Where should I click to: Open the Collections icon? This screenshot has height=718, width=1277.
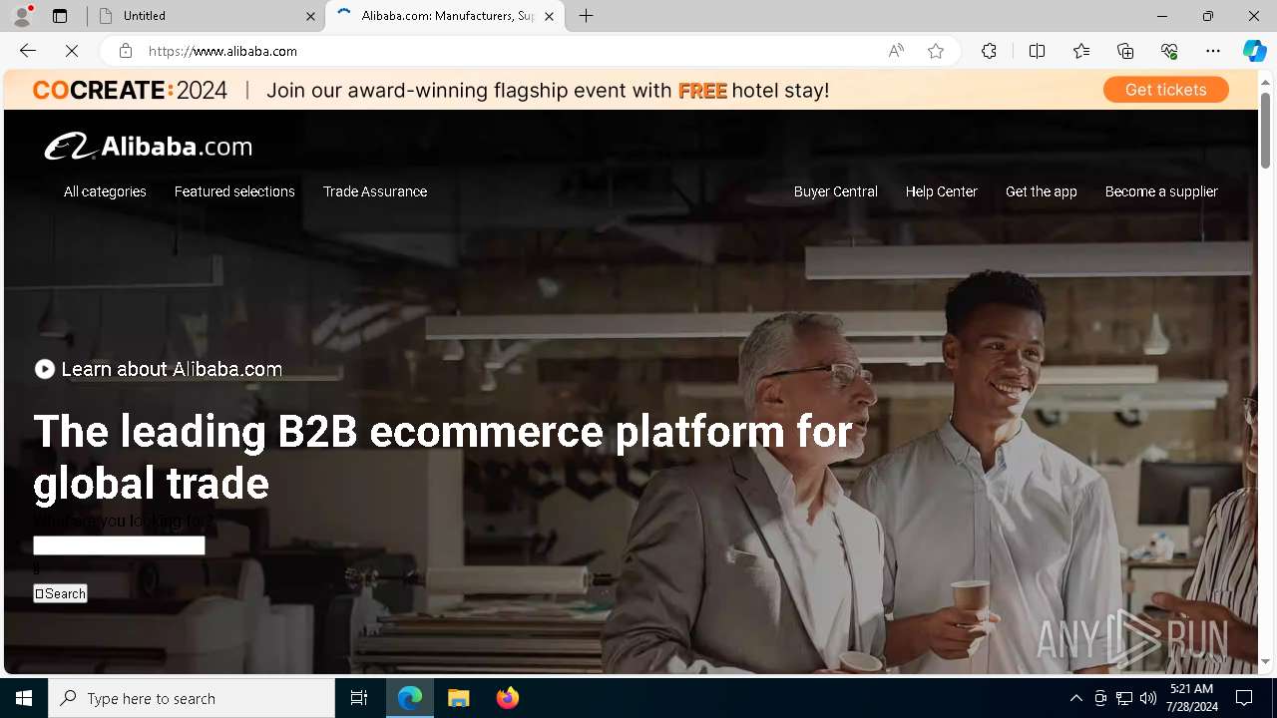pos(1125,51)
